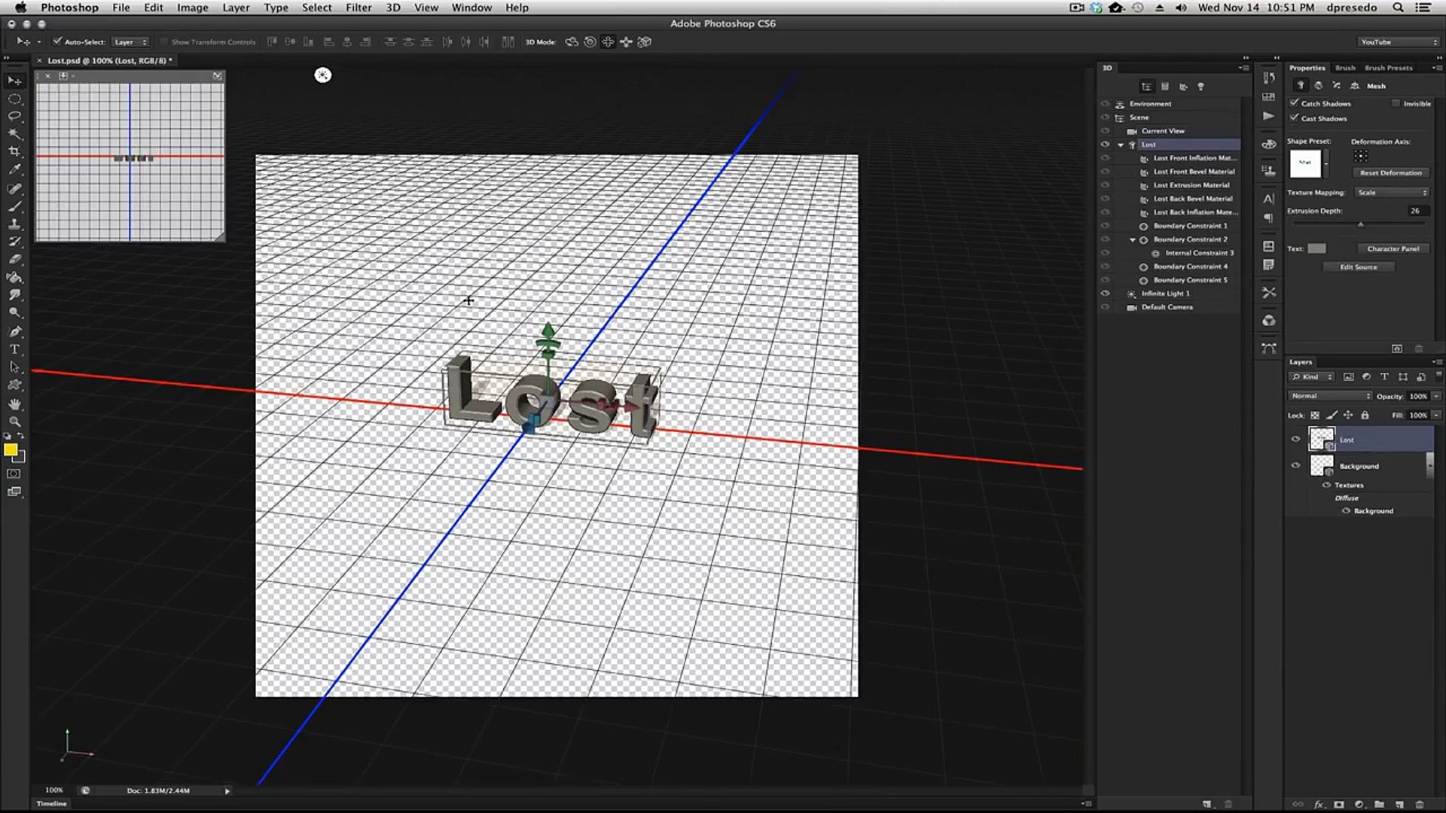Viewport: 1446px width, 813px height.
Task: Uncheck Catch Shadows checkbox
Action: click(1294, 102)
